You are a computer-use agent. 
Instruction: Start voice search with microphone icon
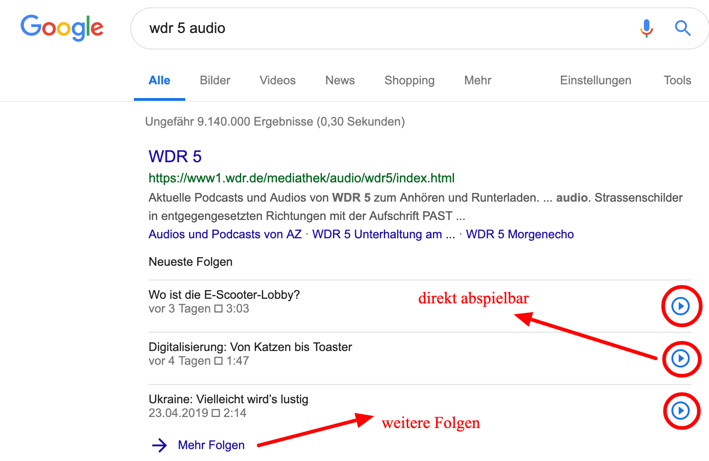[x=646, y=28]
